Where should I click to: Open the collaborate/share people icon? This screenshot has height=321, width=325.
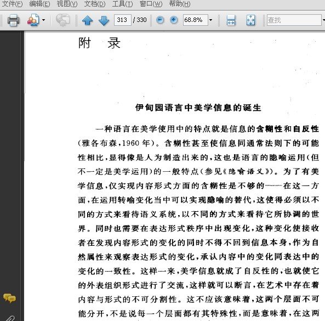[x=33, y=20]
